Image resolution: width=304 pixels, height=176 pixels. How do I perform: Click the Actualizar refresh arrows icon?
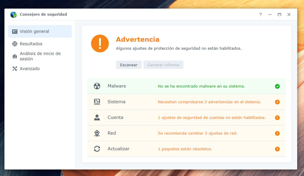(97, 149)
